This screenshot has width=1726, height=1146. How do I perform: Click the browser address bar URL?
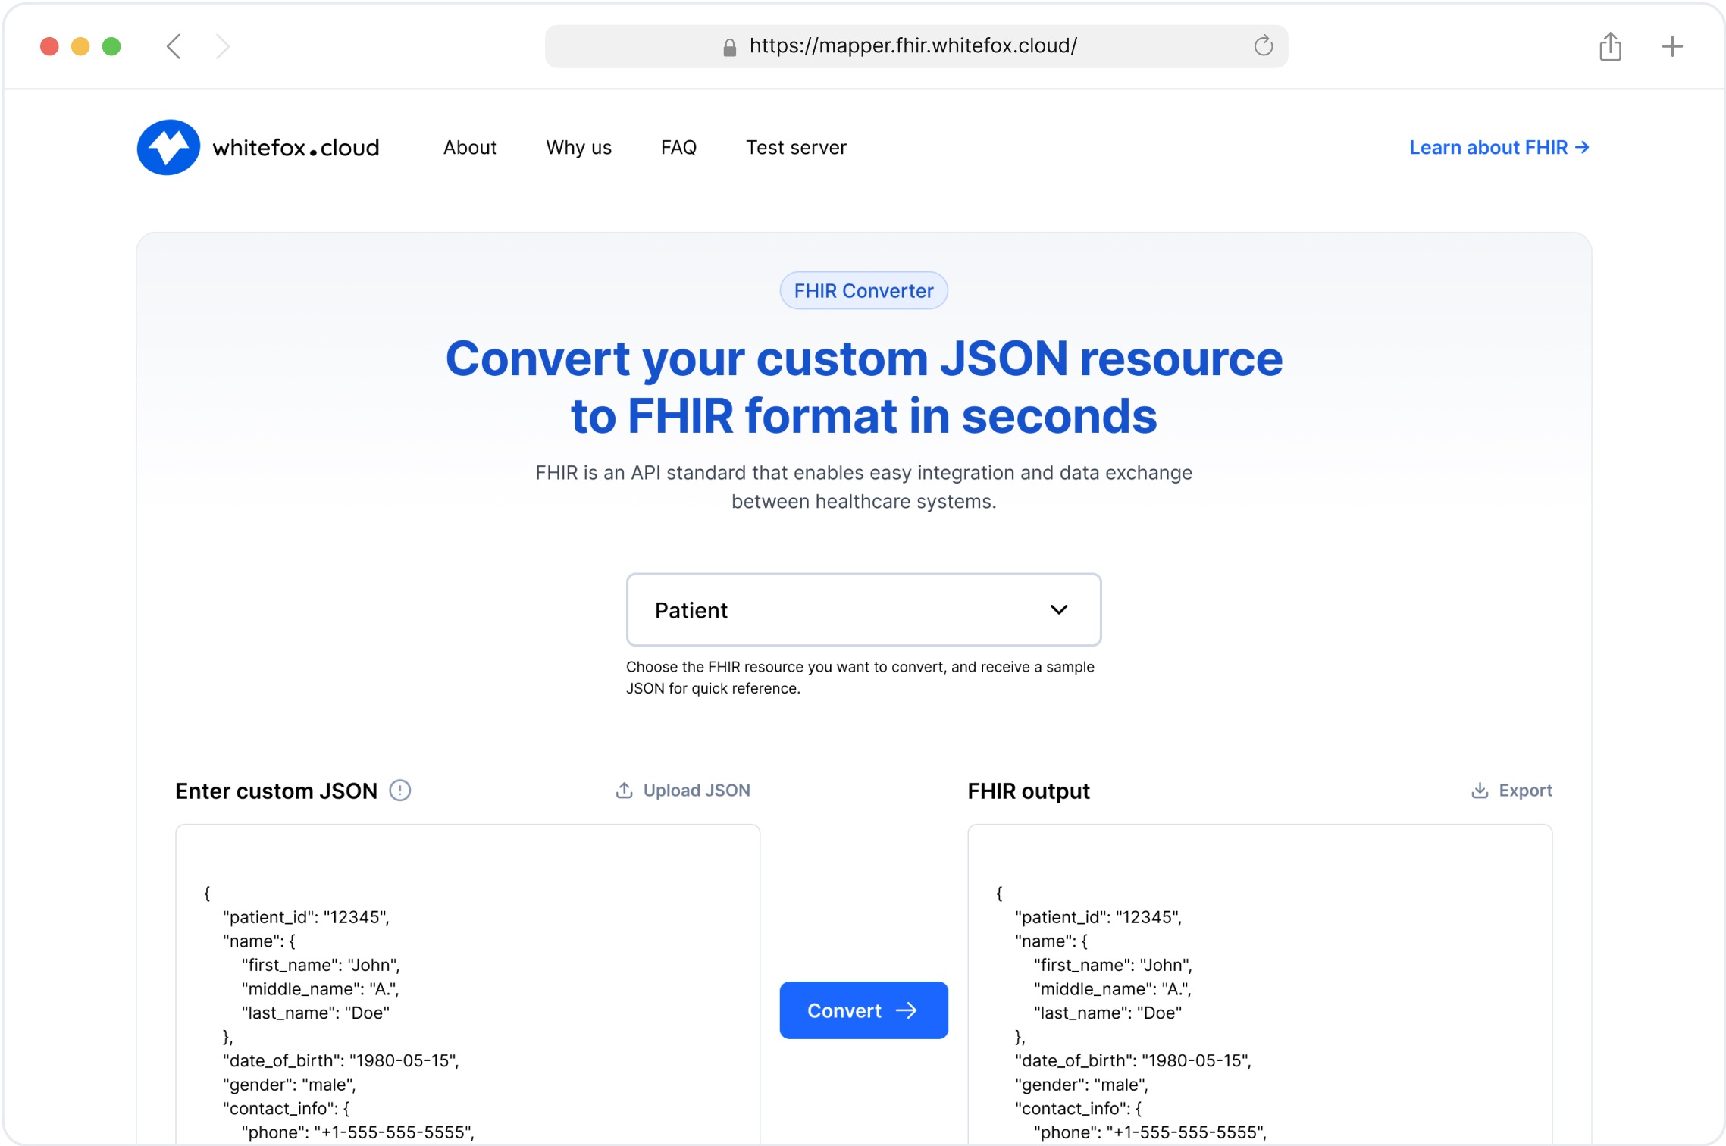(x=913, y=46)
